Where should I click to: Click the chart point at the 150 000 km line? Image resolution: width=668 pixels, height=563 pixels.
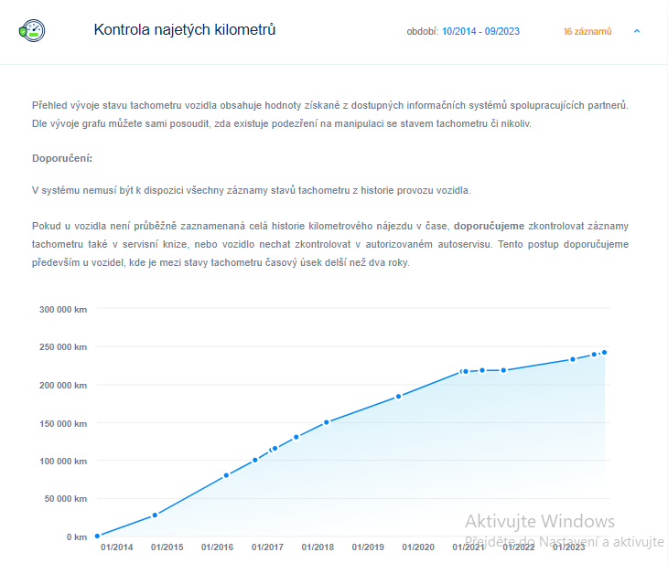coord(327,422)
